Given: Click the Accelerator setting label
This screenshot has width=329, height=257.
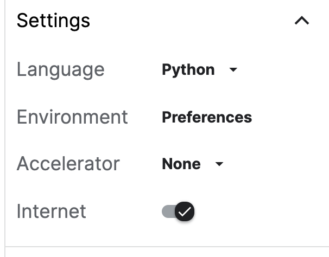Looking at the screenshot, I should click(x=68, y=164).
